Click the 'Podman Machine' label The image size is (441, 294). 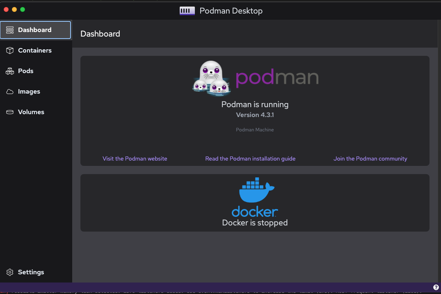255,130
